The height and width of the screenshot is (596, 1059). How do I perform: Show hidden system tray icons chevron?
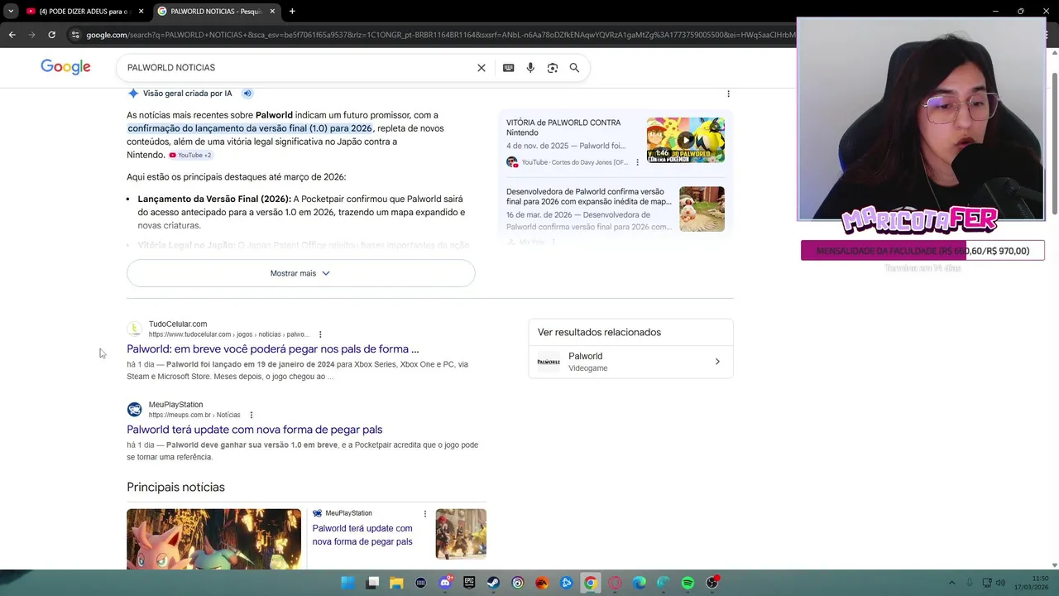951,583
